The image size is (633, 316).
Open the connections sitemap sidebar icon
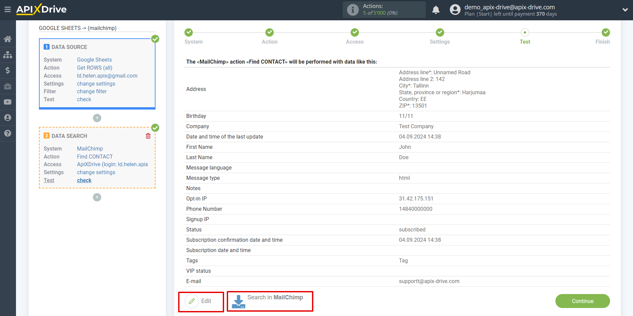point(8,55)
